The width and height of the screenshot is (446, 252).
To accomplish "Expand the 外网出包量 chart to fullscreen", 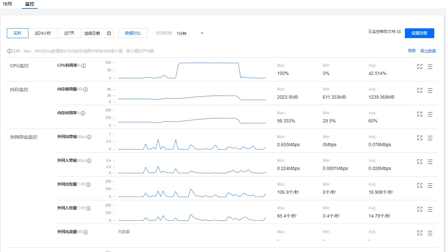I will (420, 186).
